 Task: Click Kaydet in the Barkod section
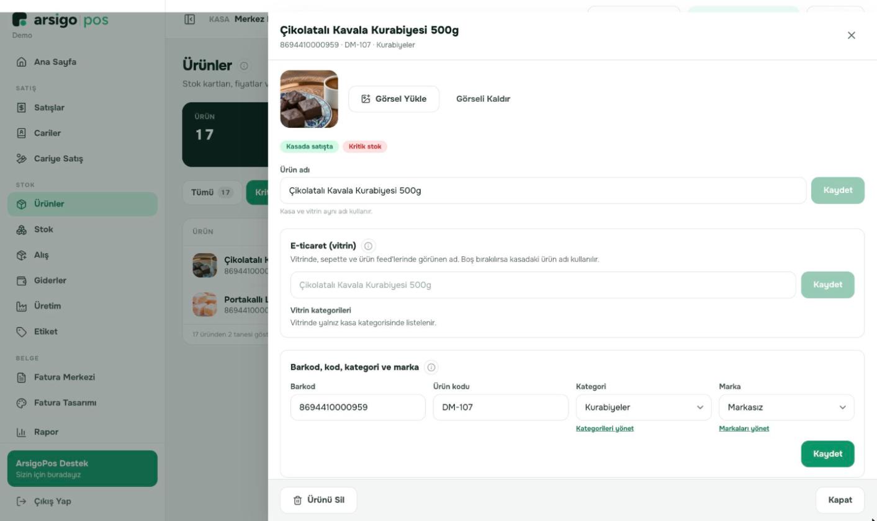pos(828,454)
